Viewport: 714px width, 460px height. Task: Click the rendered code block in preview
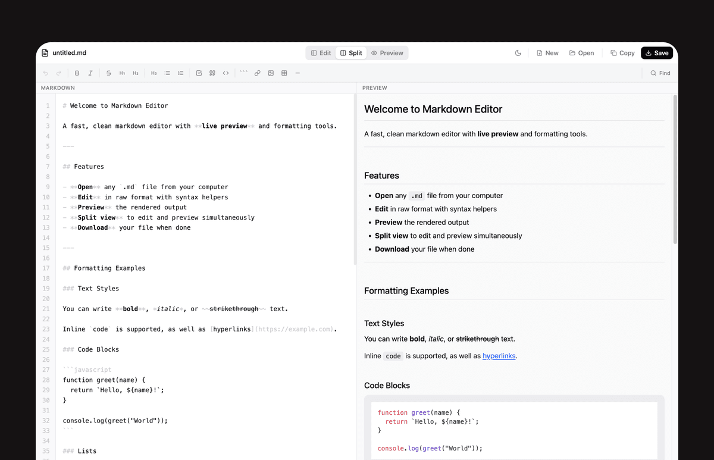point(514,428)
